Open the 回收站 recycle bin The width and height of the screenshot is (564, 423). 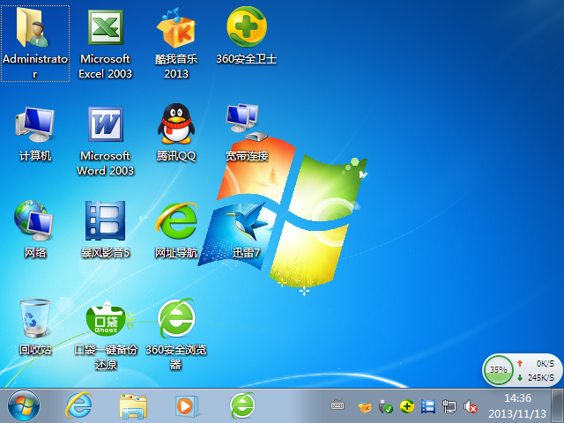tap(35, 318)
